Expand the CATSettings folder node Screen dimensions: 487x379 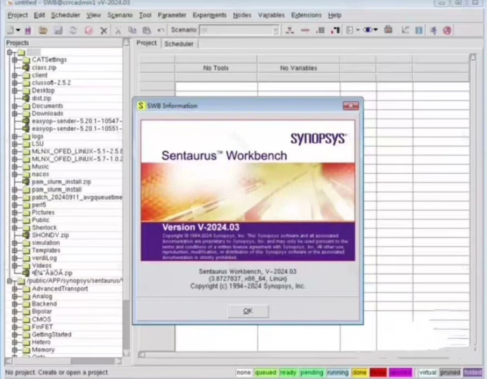[x=15, y=60]
